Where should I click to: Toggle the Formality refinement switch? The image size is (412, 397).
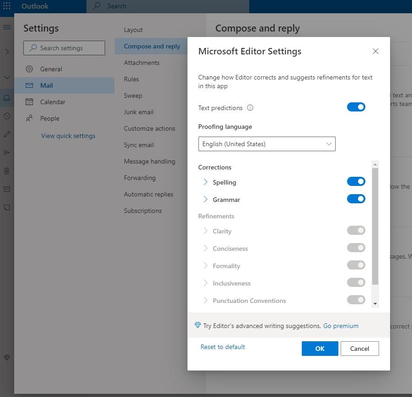pyautogui.click(x=356, y=265)
